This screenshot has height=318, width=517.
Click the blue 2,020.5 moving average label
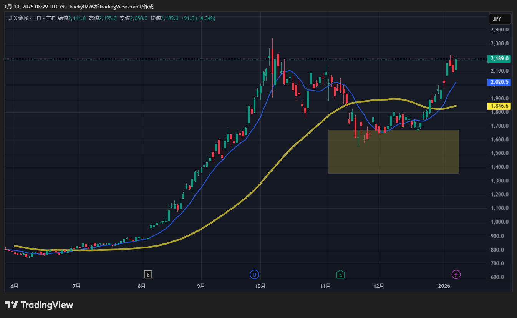499,82
